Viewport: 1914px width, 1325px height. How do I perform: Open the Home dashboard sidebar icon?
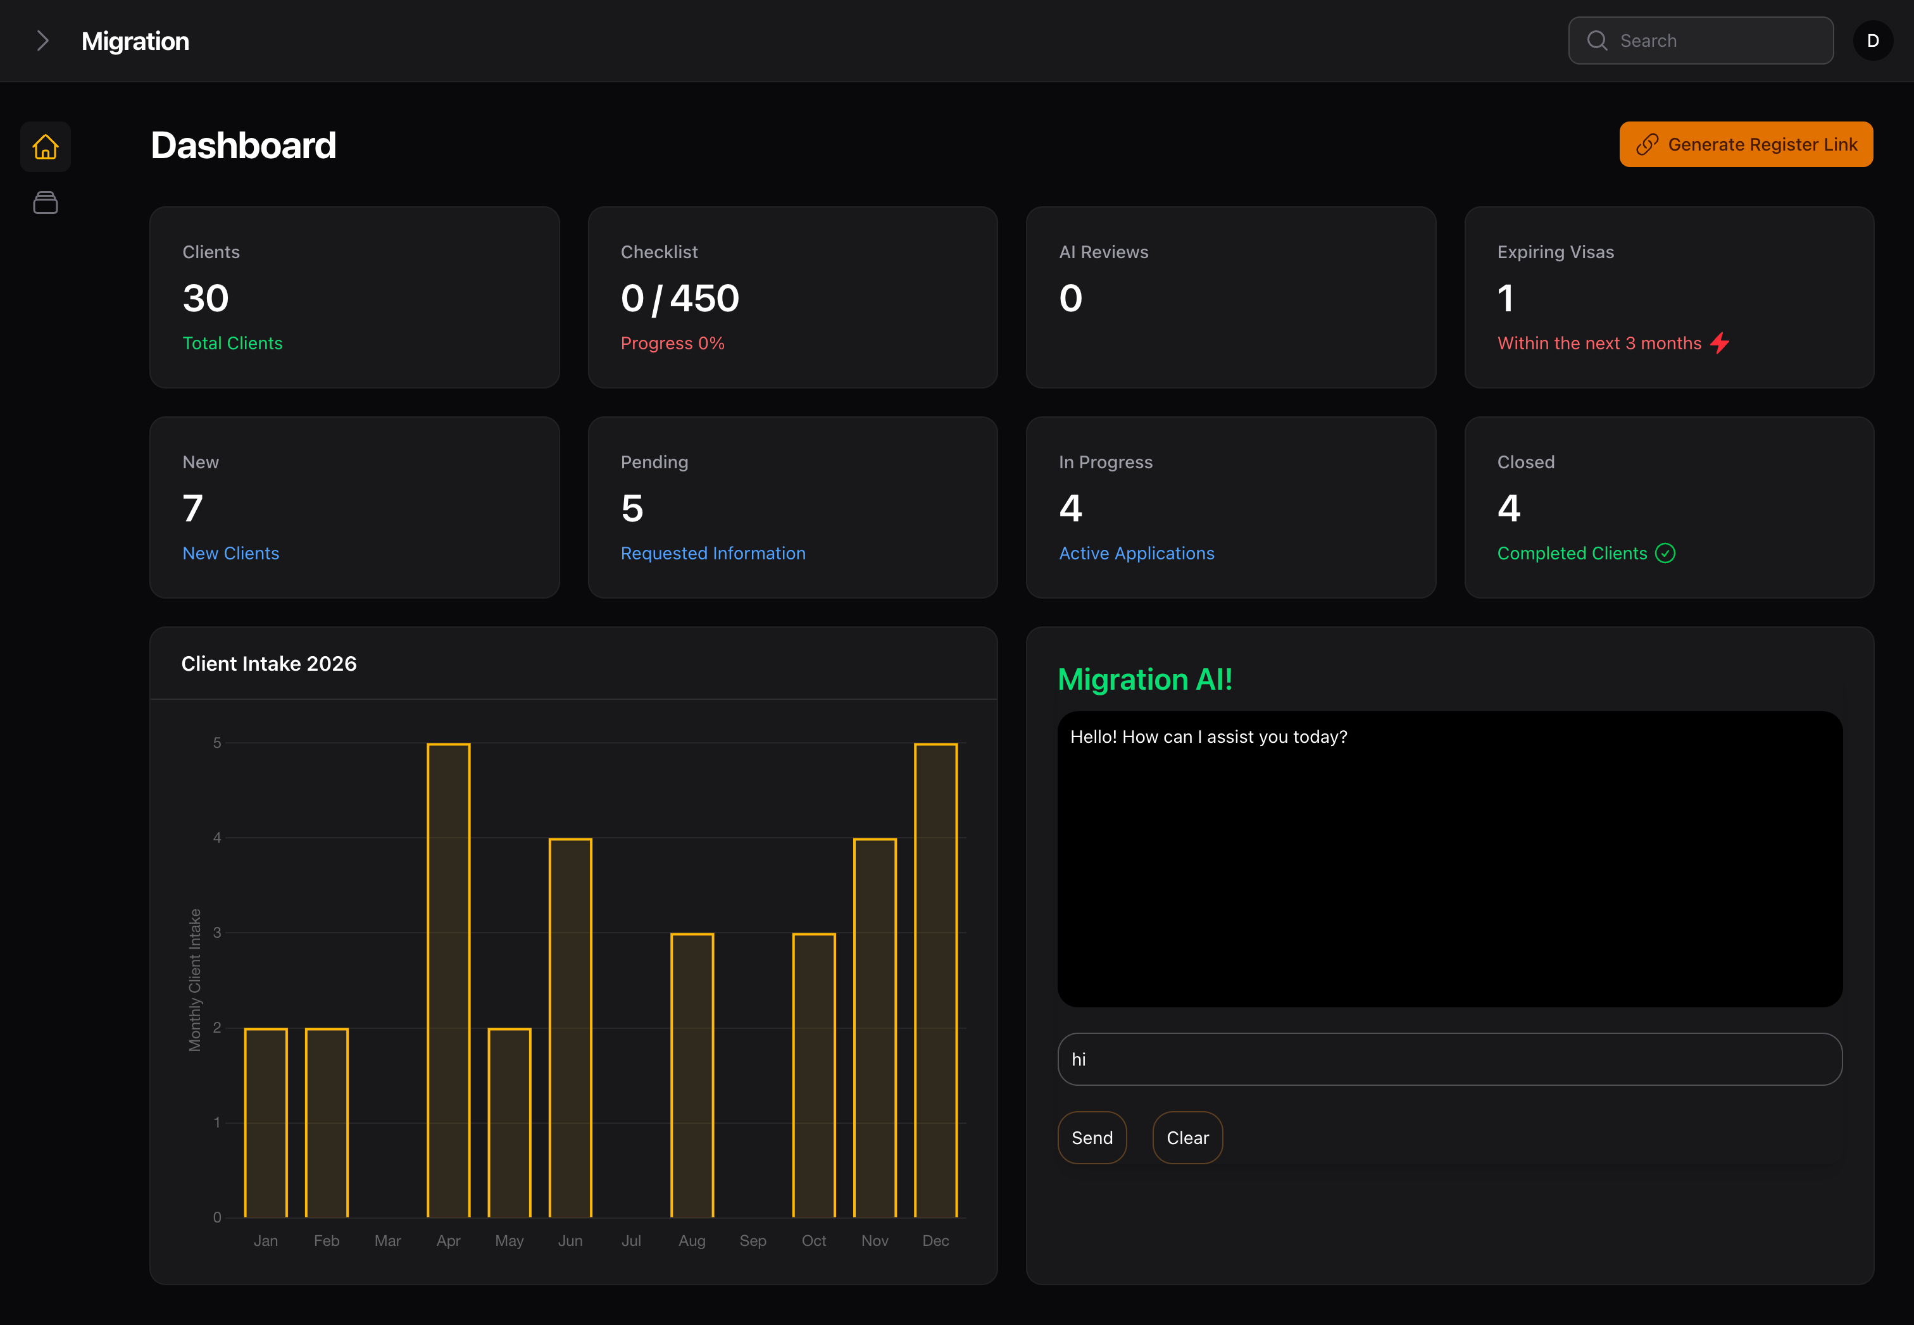coord(46,147)
